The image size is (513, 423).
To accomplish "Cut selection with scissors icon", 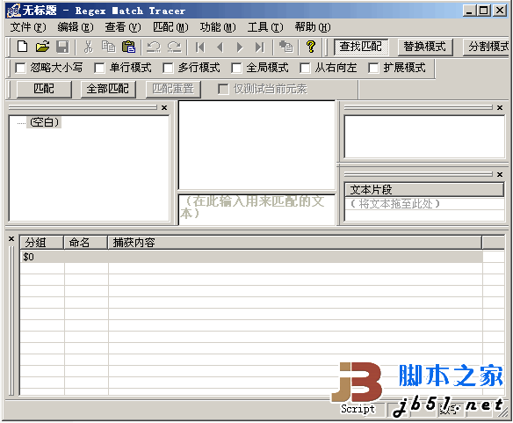I will [88, 47].
